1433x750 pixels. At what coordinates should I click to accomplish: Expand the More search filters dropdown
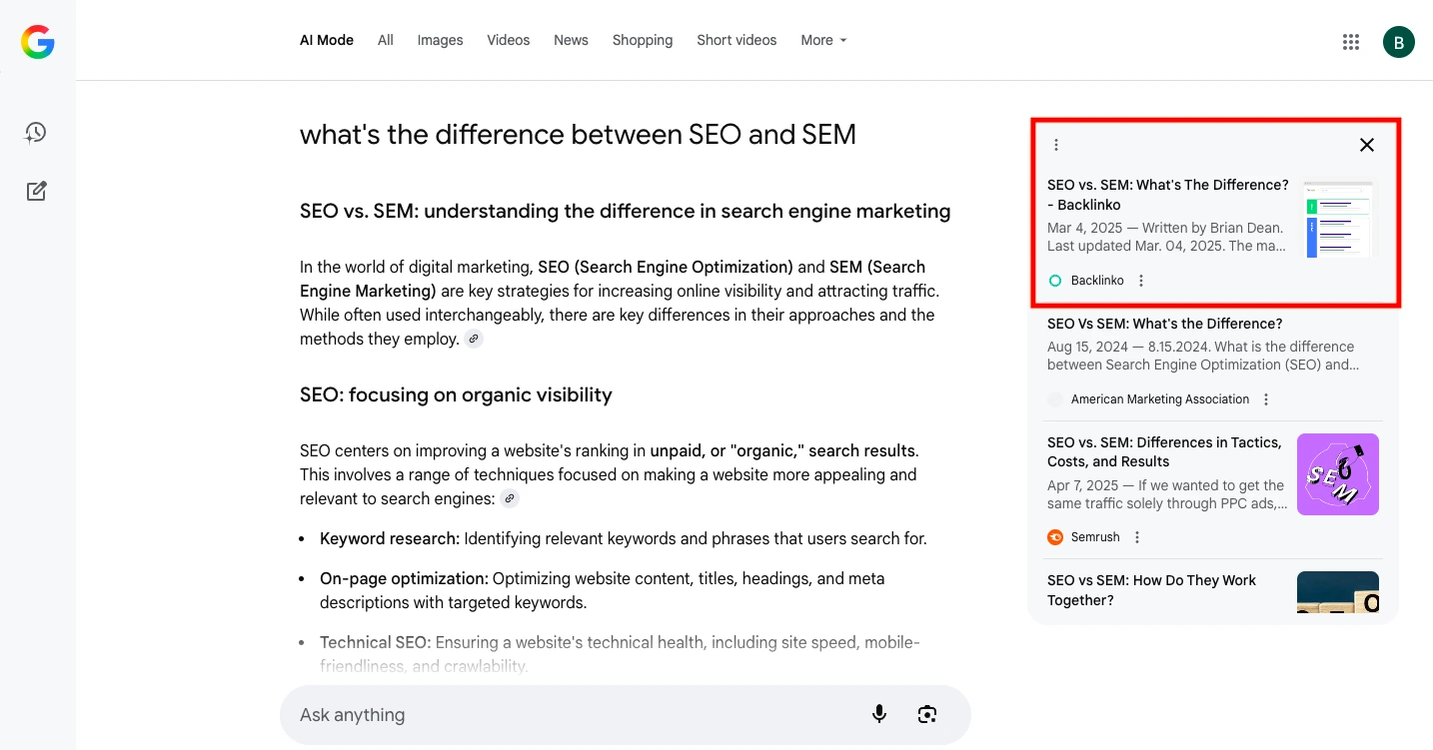tap(823, 40)
